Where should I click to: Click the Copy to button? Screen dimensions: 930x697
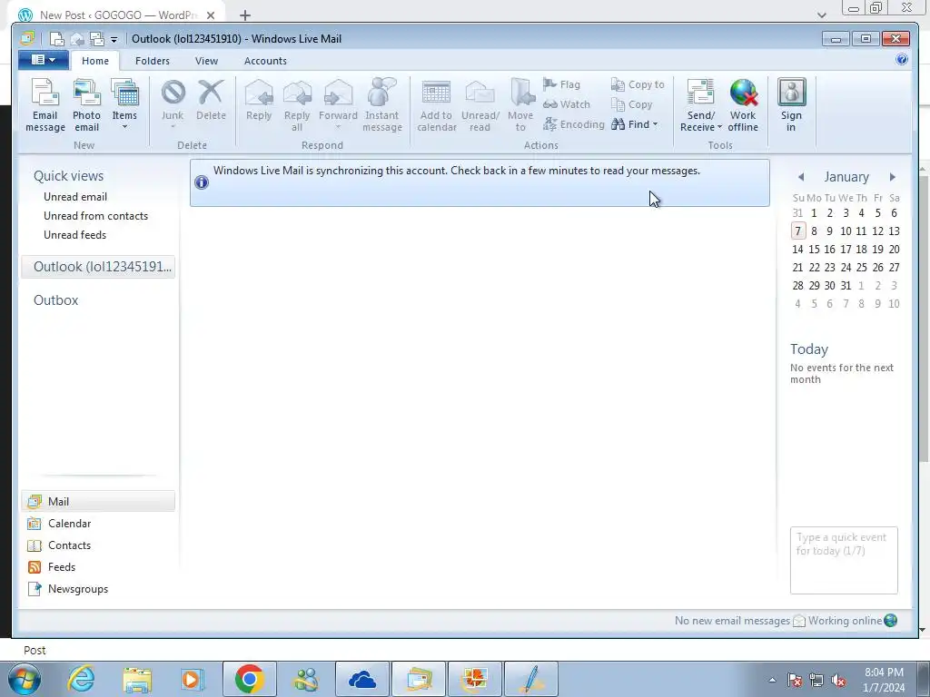(x=638, y=84)
